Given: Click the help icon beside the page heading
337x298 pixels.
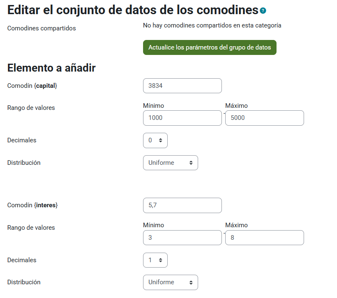Looking at the screenshot, I should [x=263, y=10].
